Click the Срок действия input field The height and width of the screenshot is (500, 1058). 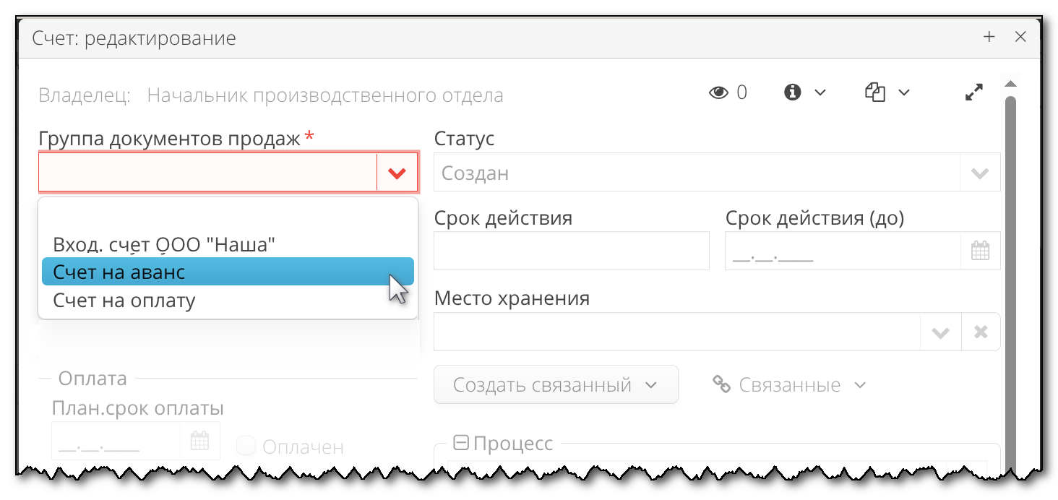[571, 250]
